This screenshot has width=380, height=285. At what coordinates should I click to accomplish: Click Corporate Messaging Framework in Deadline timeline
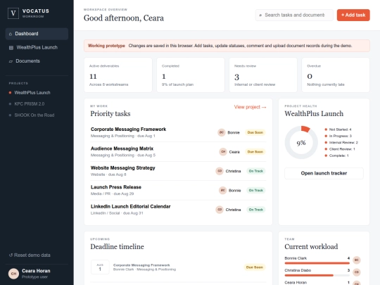[x=141, y=265]
